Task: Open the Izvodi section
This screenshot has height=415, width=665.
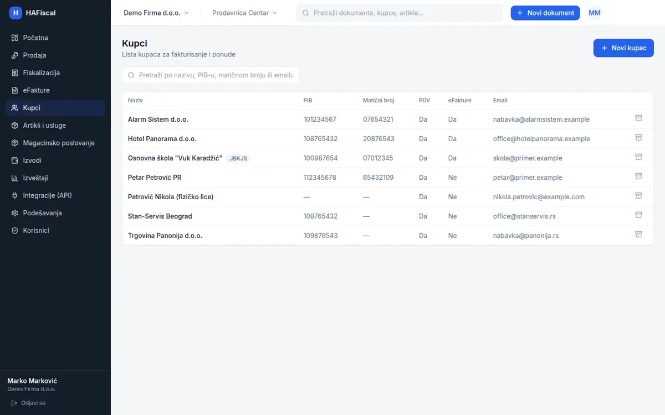Action: tap(55, 160)
